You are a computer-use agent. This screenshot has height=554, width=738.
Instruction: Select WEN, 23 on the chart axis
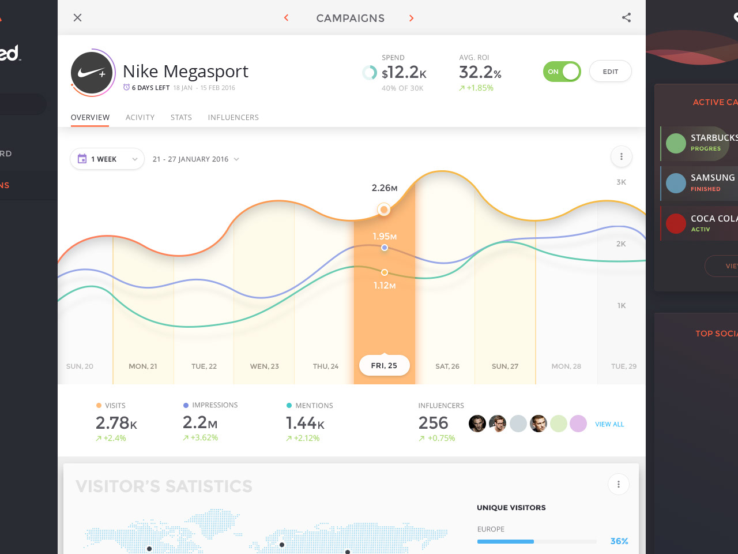(x=265, y=366)
